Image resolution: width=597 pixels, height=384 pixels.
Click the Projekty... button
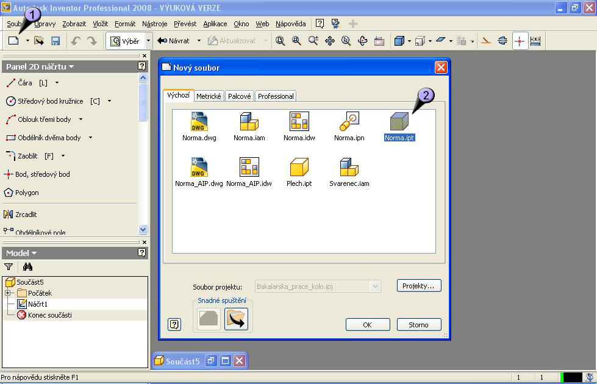click(x=419, y=286)
